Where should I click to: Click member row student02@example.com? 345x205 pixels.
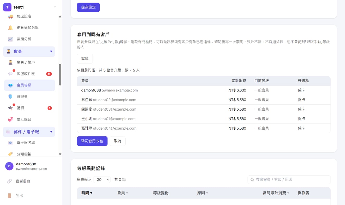click(x=204, y=100)
